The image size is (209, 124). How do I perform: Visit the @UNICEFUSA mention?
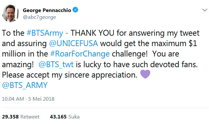point(74,43)
